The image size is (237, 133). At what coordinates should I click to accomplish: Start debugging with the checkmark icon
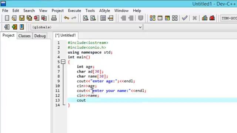click(185, 18)
